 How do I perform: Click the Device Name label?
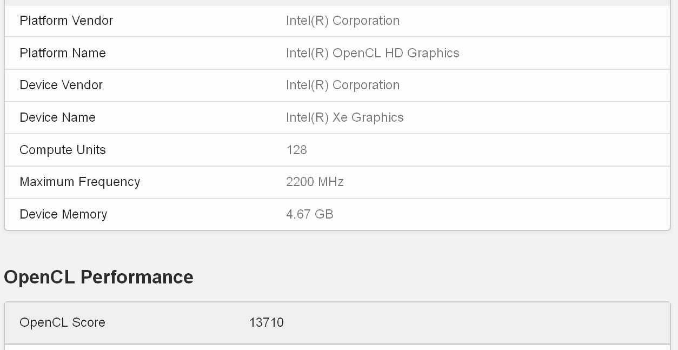coord(57,117)
